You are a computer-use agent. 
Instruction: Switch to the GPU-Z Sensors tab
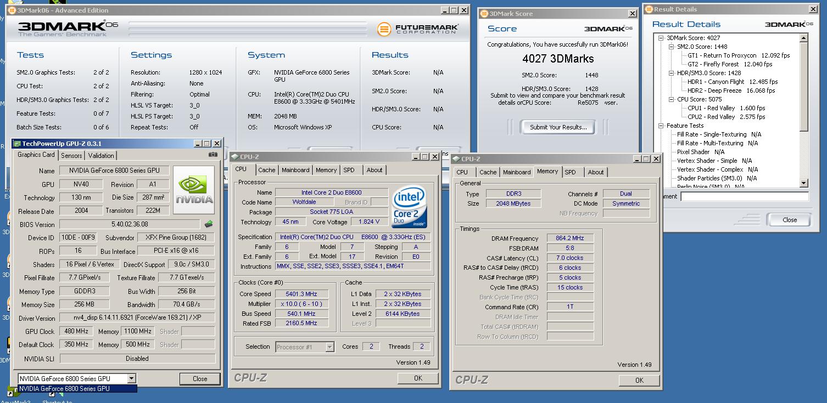pos(71,156)
